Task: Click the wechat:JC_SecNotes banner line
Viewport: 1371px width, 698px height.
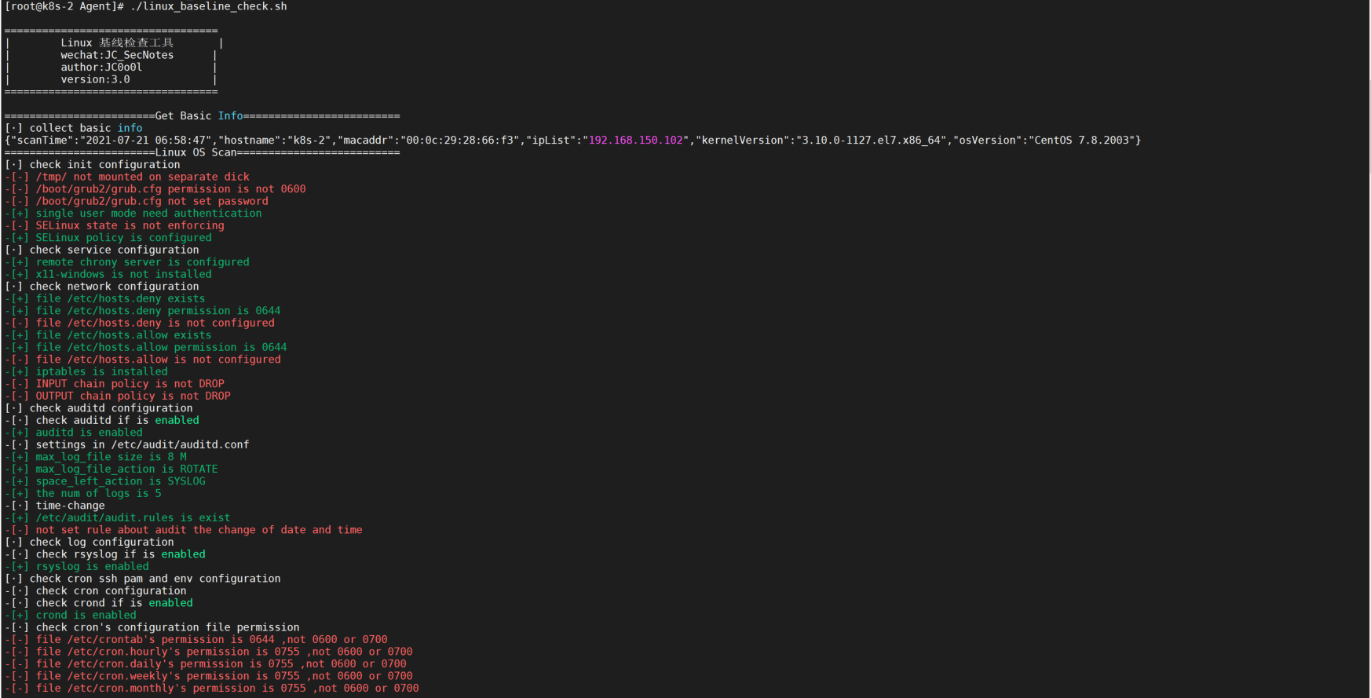Action: [x=117, y=55]
